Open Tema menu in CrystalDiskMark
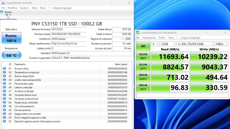Viewport: 230px width, 129px height. point(171,38)
